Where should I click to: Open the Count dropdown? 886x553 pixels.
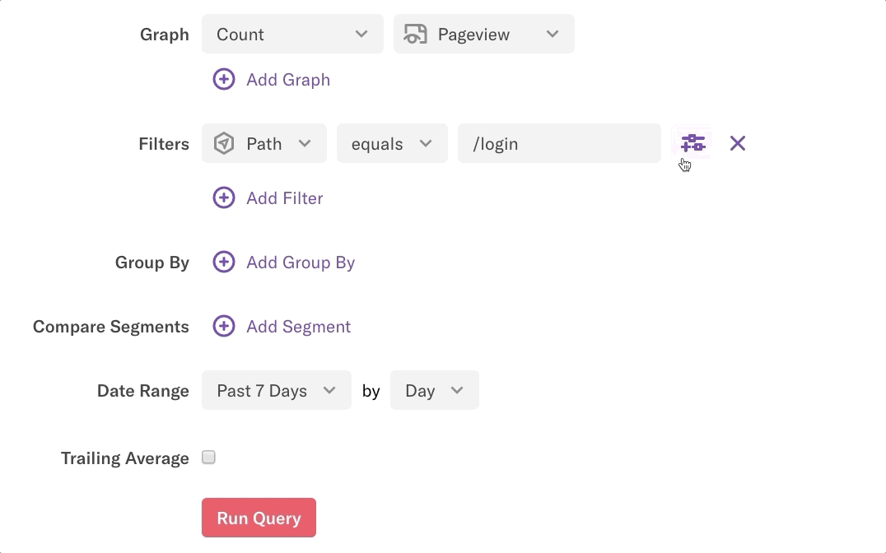click(x=292, y=34)
